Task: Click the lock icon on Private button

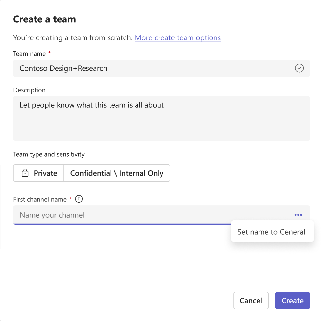Action: [25, 173]
